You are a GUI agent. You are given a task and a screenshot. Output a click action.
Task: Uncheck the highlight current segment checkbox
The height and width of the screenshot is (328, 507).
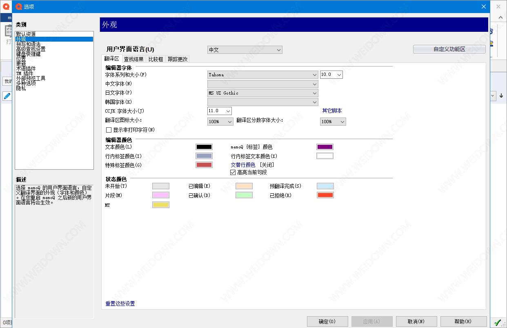(233, 173)
